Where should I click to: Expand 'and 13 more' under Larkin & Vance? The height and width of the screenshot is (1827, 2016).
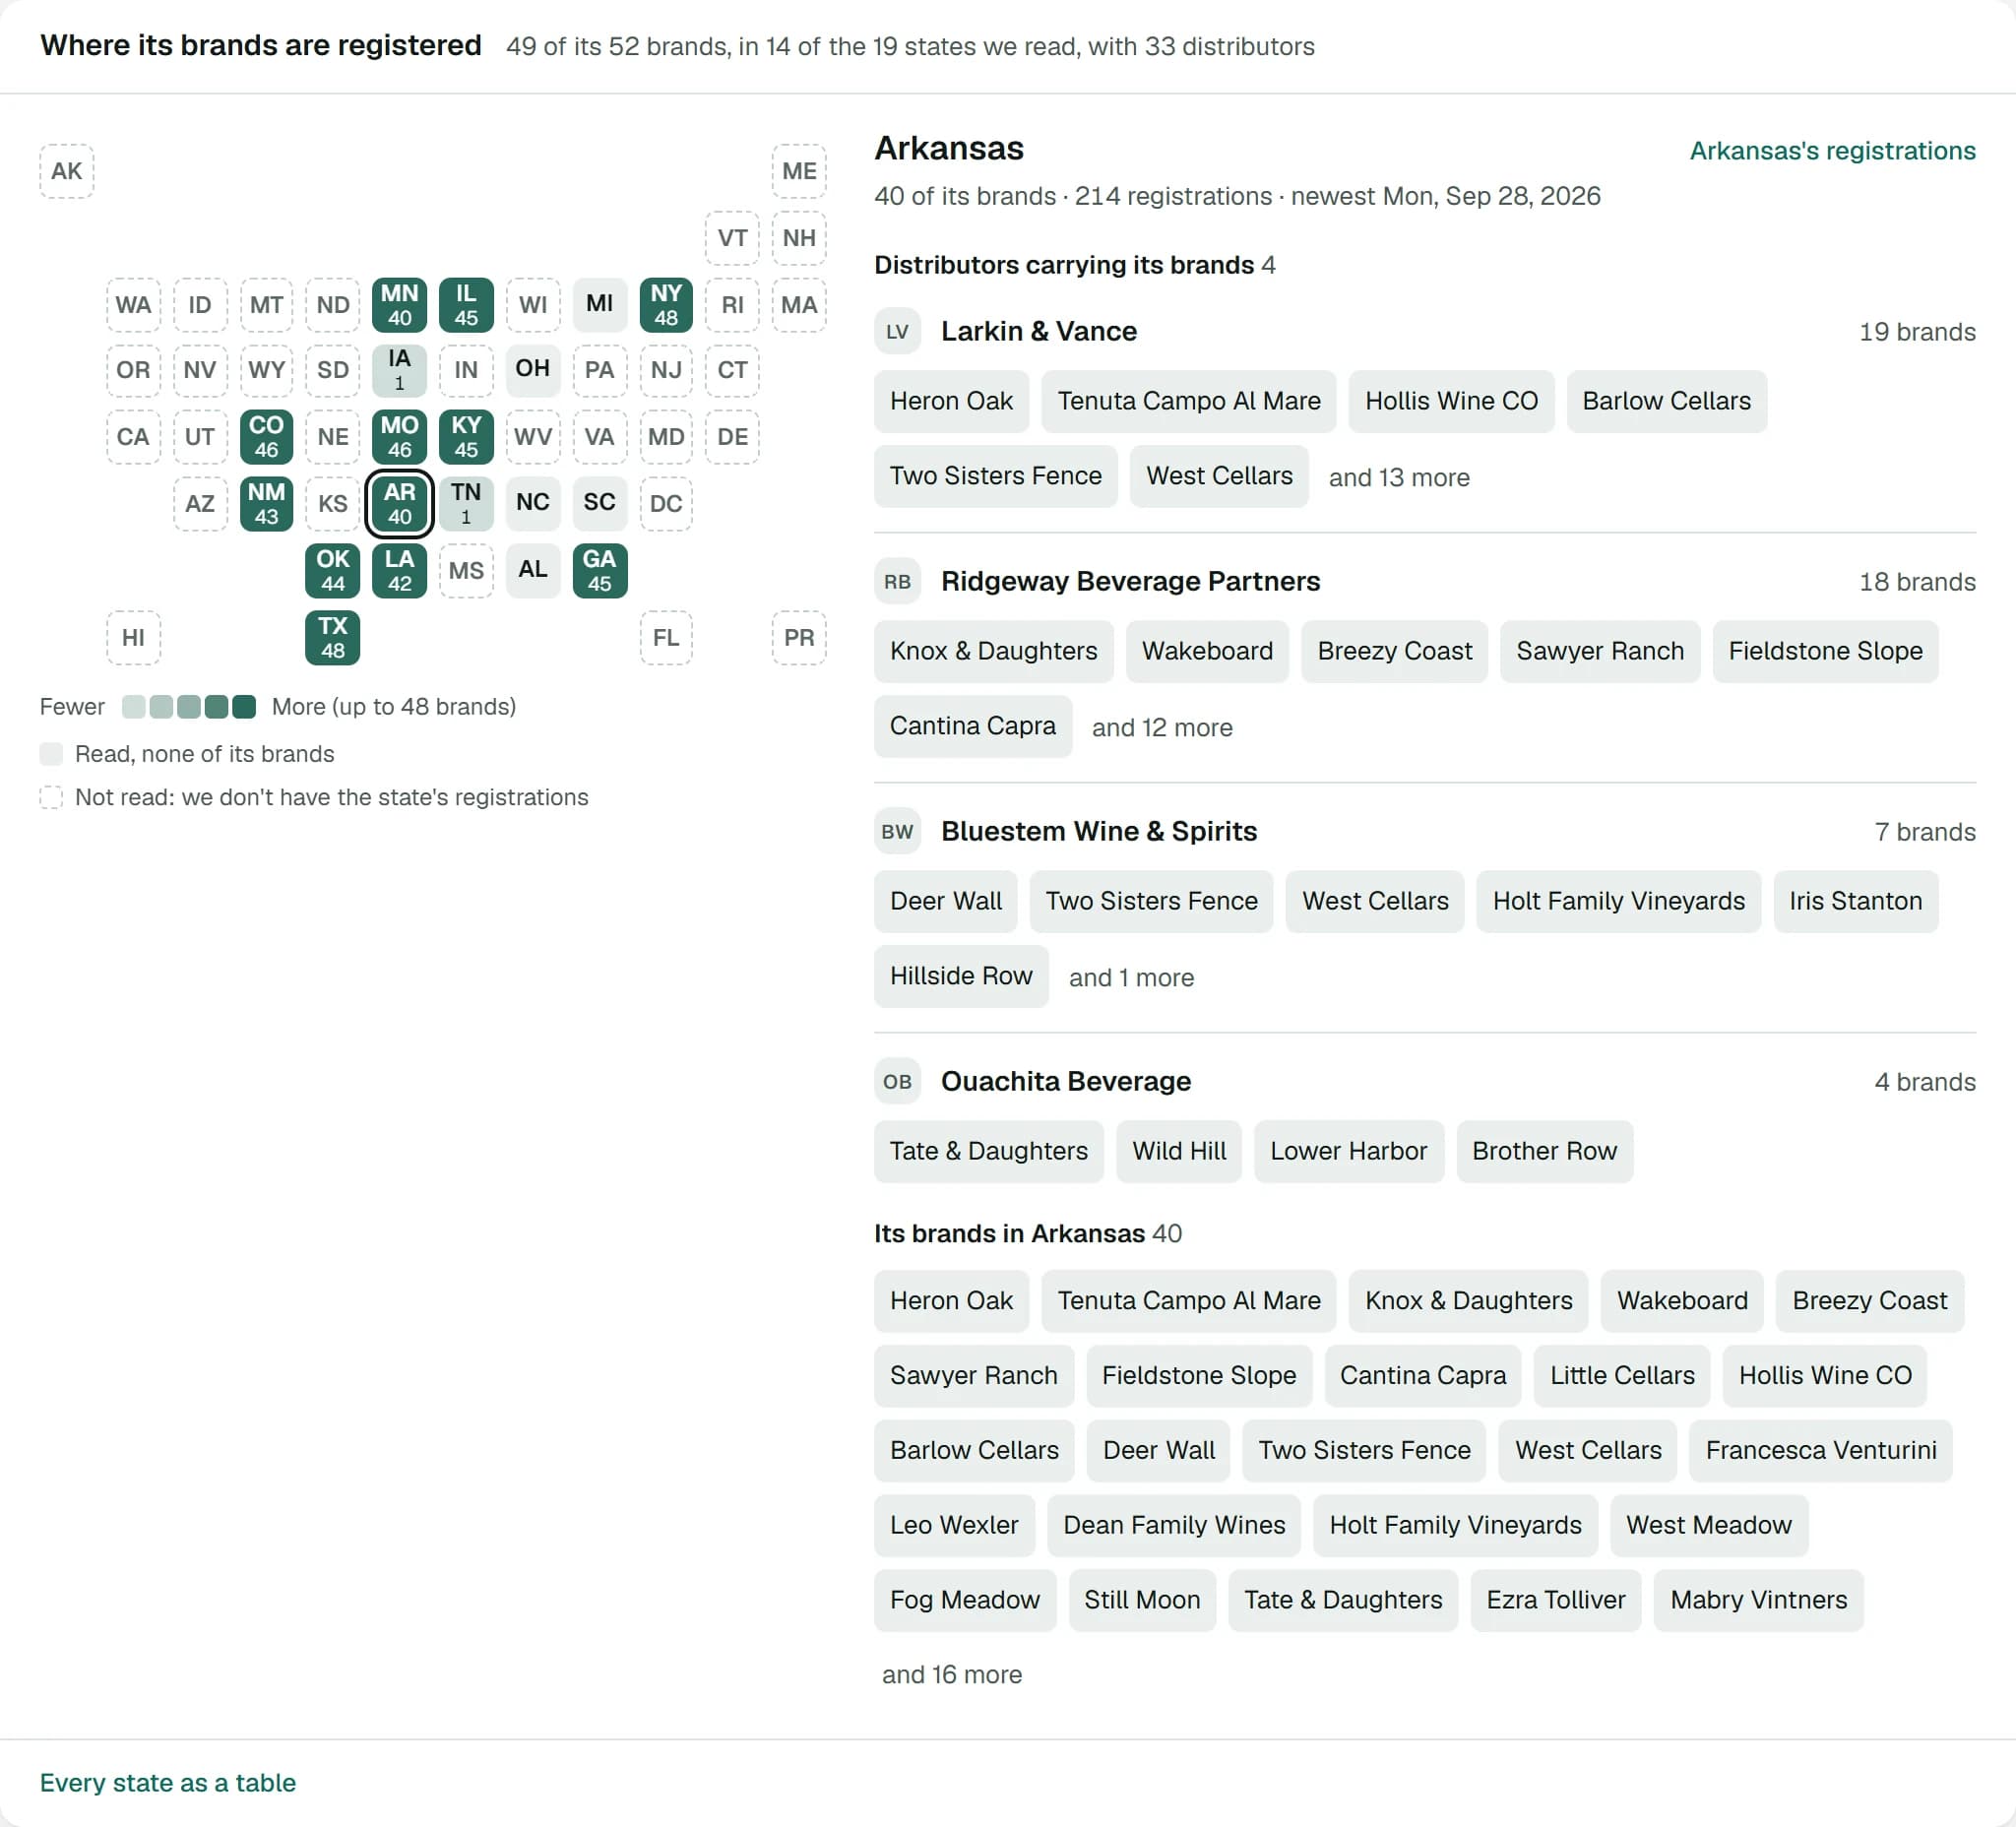click(1399, 477)
